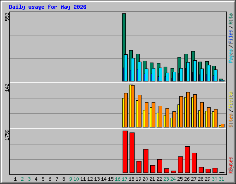Click the cyan pages bar for day 29
Screen dimensions: 236x184
[209, 73]
